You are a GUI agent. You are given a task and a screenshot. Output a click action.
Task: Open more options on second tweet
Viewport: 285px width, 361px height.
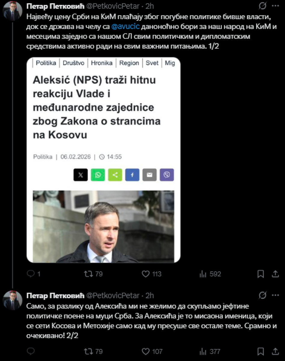click(x=275, y=295)
